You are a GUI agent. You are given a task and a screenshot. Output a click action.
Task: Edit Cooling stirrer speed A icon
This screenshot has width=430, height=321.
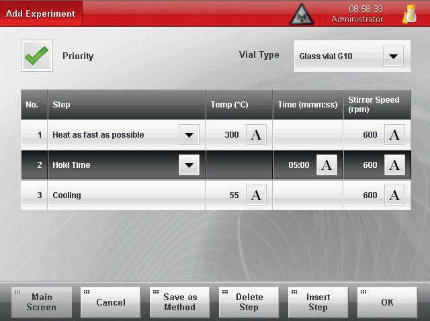tap(394, 195)
